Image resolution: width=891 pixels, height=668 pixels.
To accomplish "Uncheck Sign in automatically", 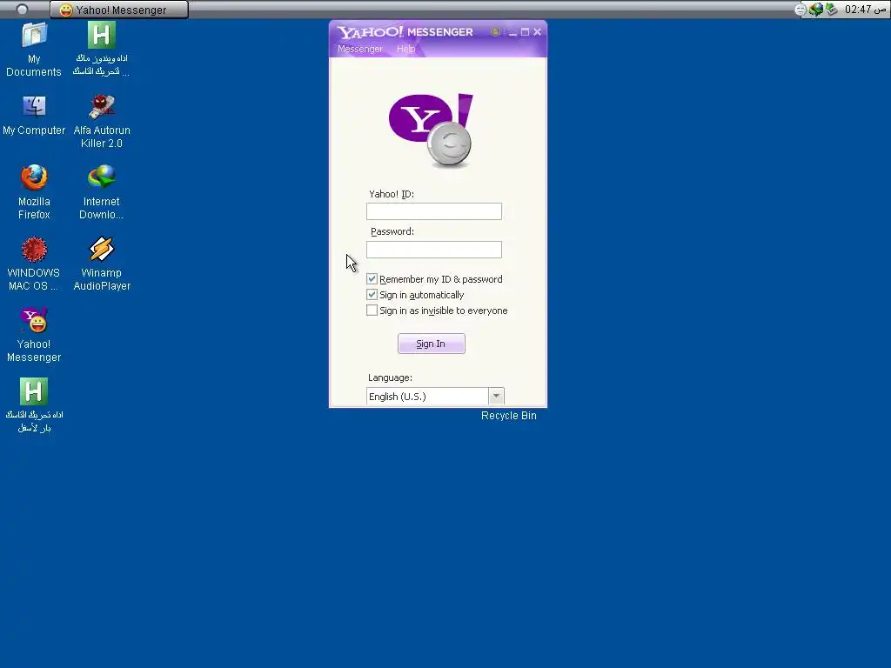I will (372, 294).
